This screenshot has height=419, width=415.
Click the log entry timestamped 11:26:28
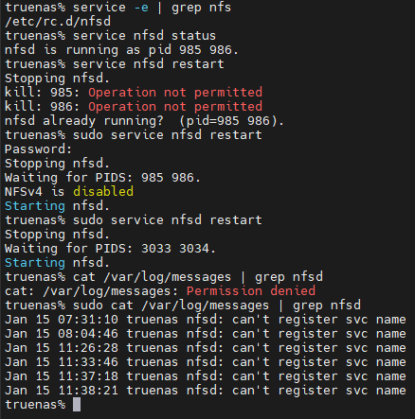coord(206,348)
